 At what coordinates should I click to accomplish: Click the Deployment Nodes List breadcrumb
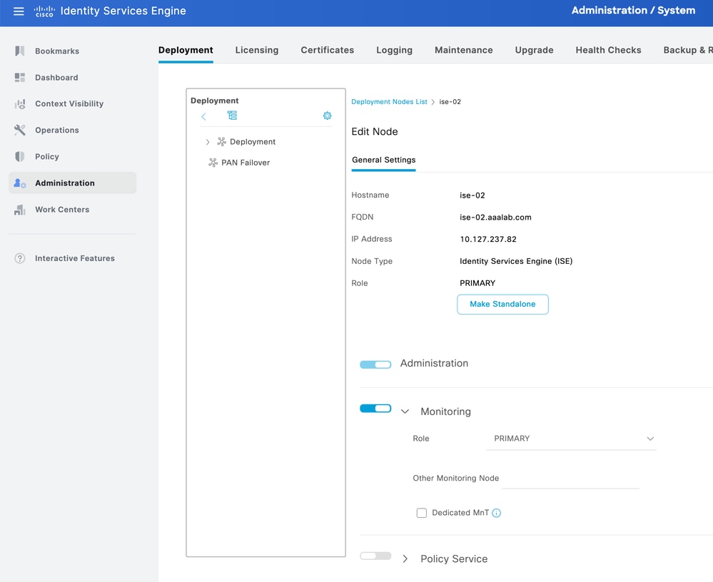[389, 102]
